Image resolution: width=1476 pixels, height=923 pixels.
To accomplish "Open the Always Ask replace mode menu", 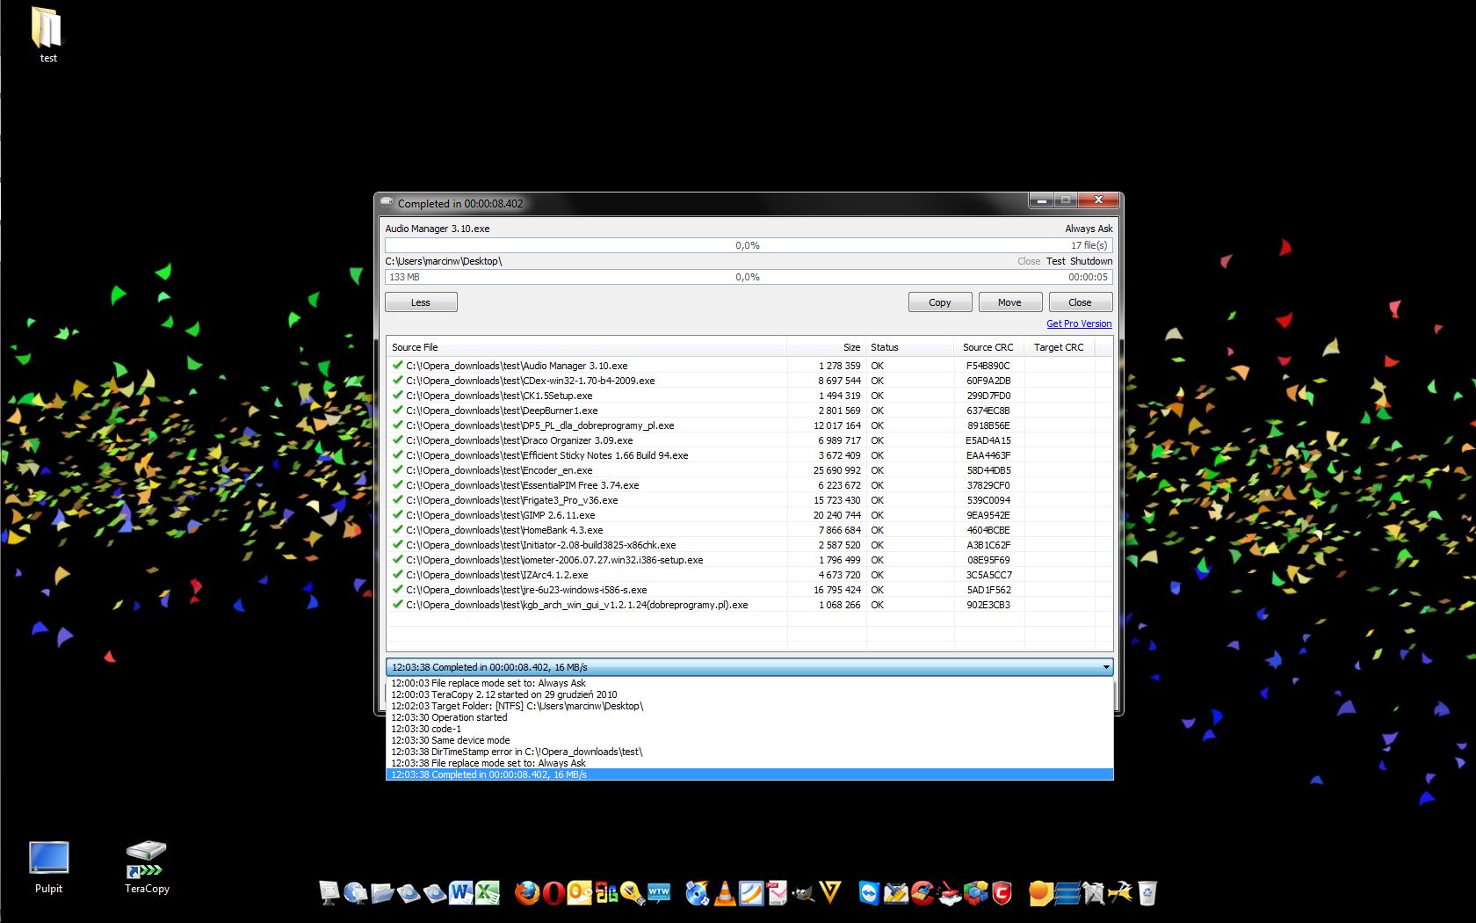I will tap(1089, 229).
